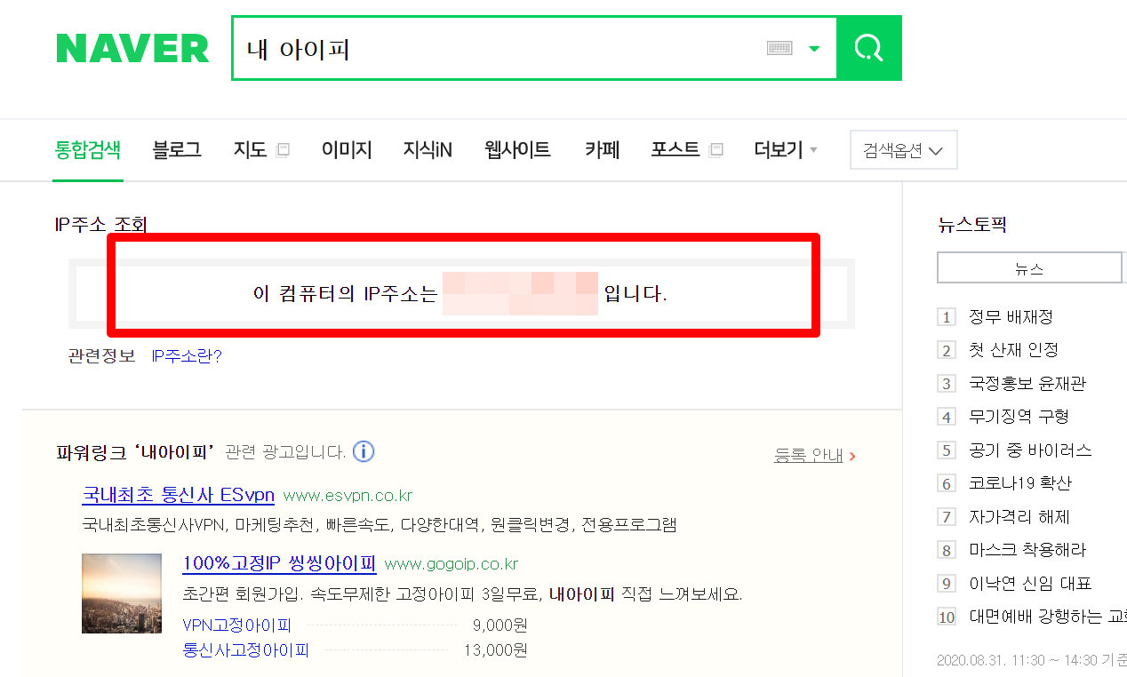
Task: Open the 100%고정IP 씽씽아이피 link
Action: coord(279,563)
